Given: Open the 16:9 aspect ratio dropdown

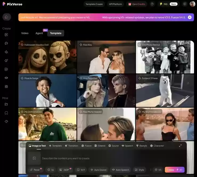Looking at the screenshot, I should tap(81, 170).
